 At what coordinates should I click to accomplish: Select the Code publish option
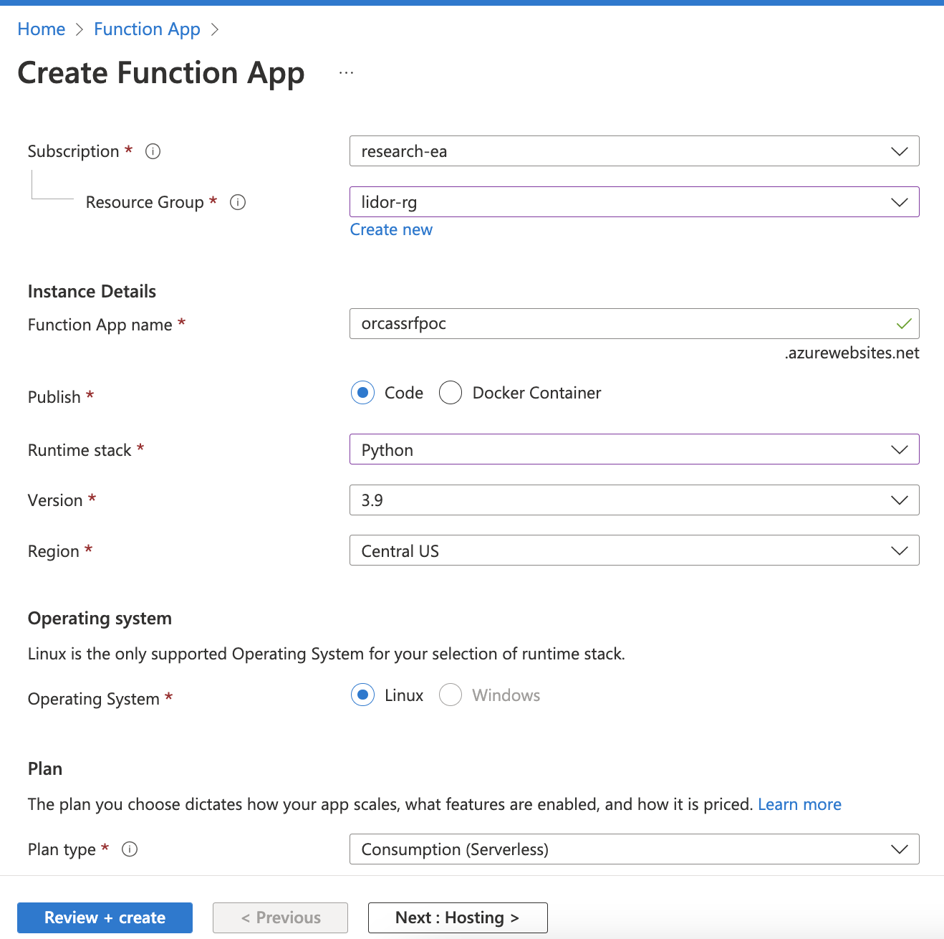coord(363,393)
